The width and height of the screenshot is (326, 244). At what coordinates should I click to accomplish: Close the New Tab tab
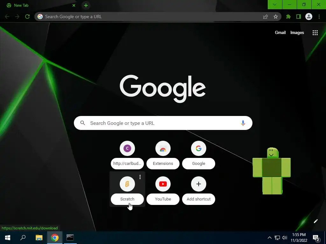tap(74, 5)
